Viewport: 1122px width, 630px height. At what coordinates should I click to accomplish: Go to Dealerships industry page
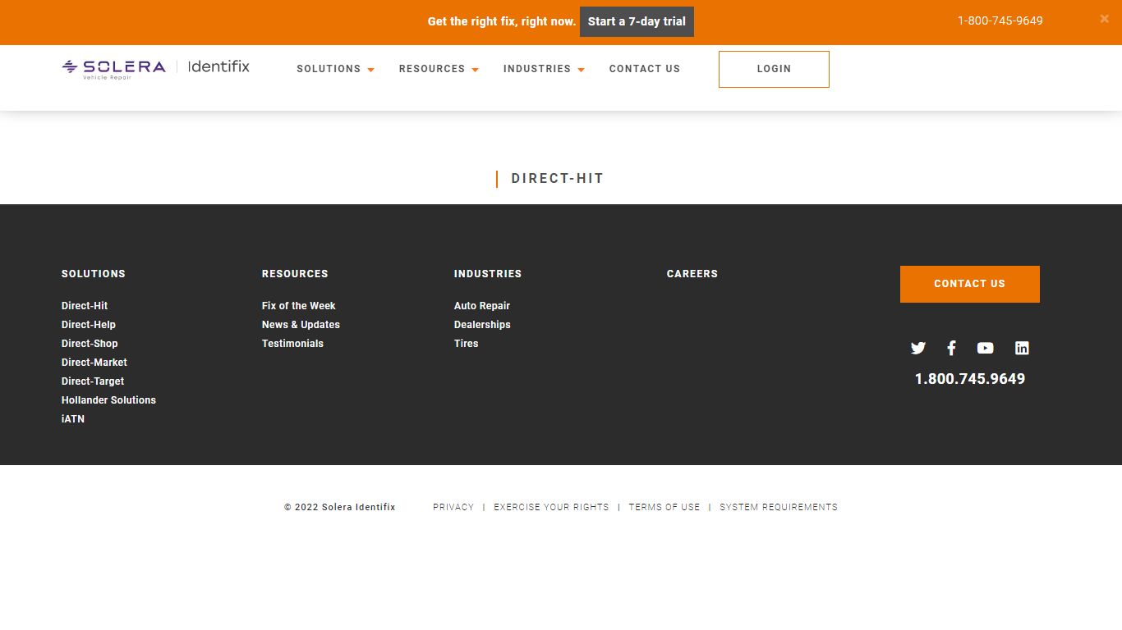[482, 325]
